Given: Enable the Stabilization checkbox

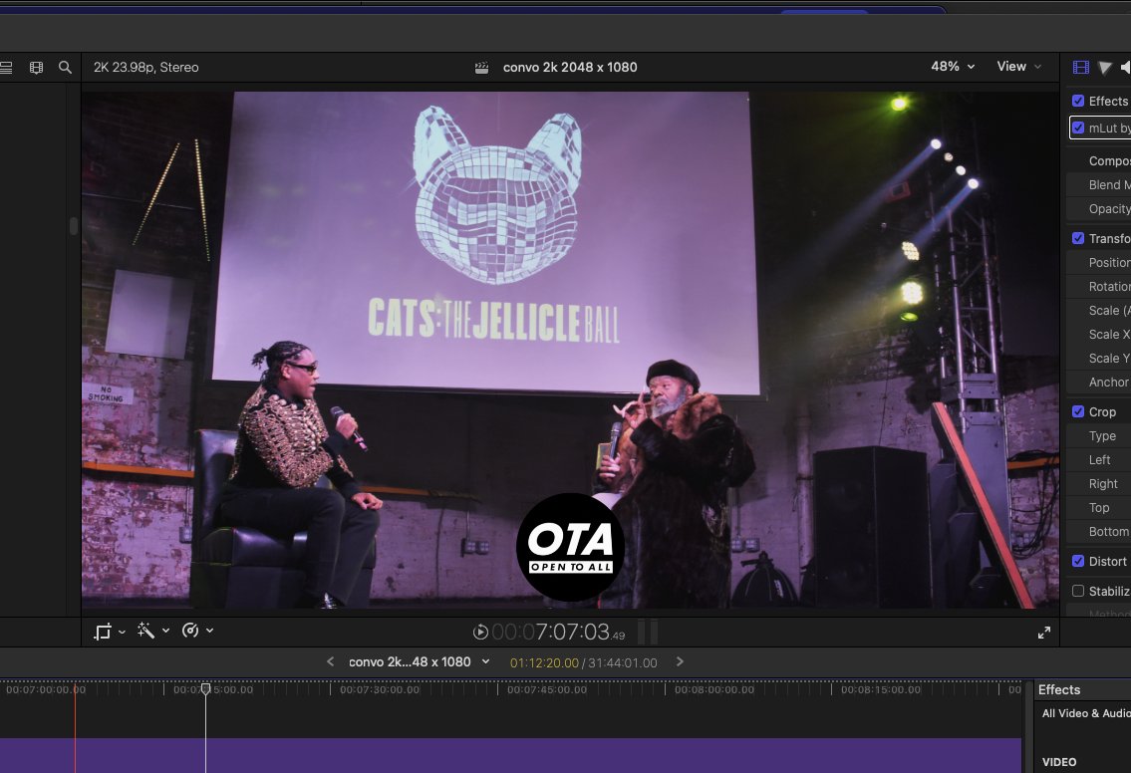Looking at the screenshot, I should 1078,591.
